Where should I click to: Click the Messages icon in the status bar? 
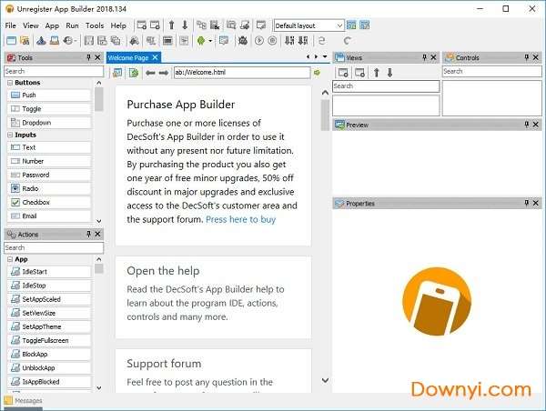pyautogui.click(x=8, y=400)
